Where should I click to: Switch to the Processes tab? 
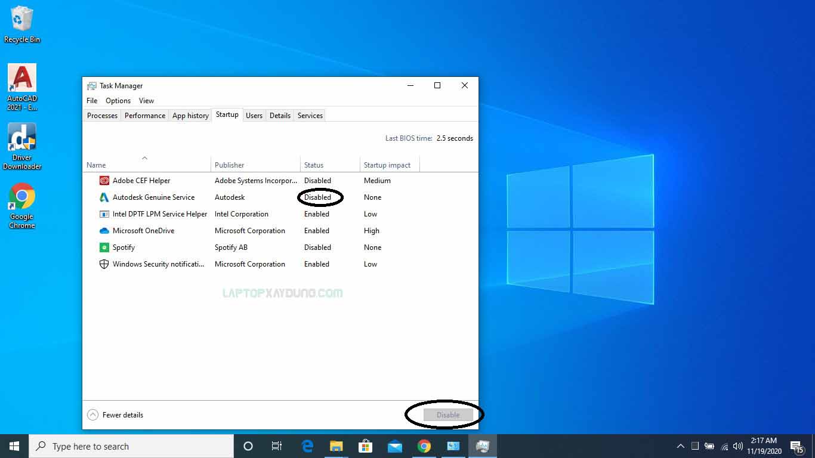(102, 116)
